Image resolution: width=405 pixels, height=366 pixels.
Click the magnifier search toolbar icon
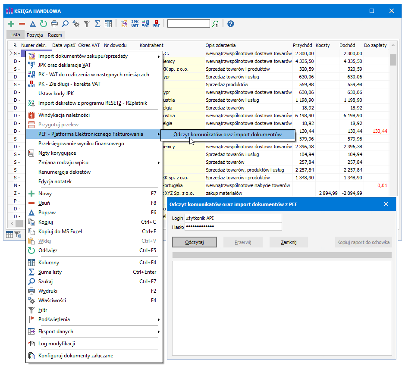(65, 24)
